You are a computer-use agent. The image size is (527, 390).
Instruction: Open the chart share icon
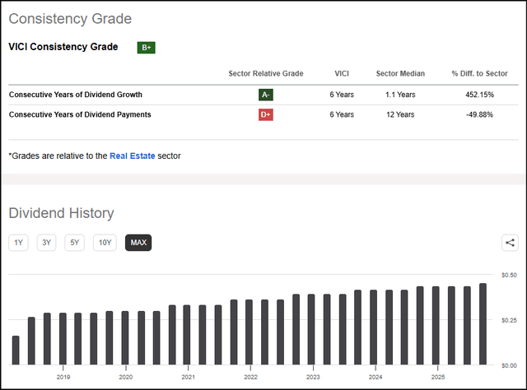(510, 243)
